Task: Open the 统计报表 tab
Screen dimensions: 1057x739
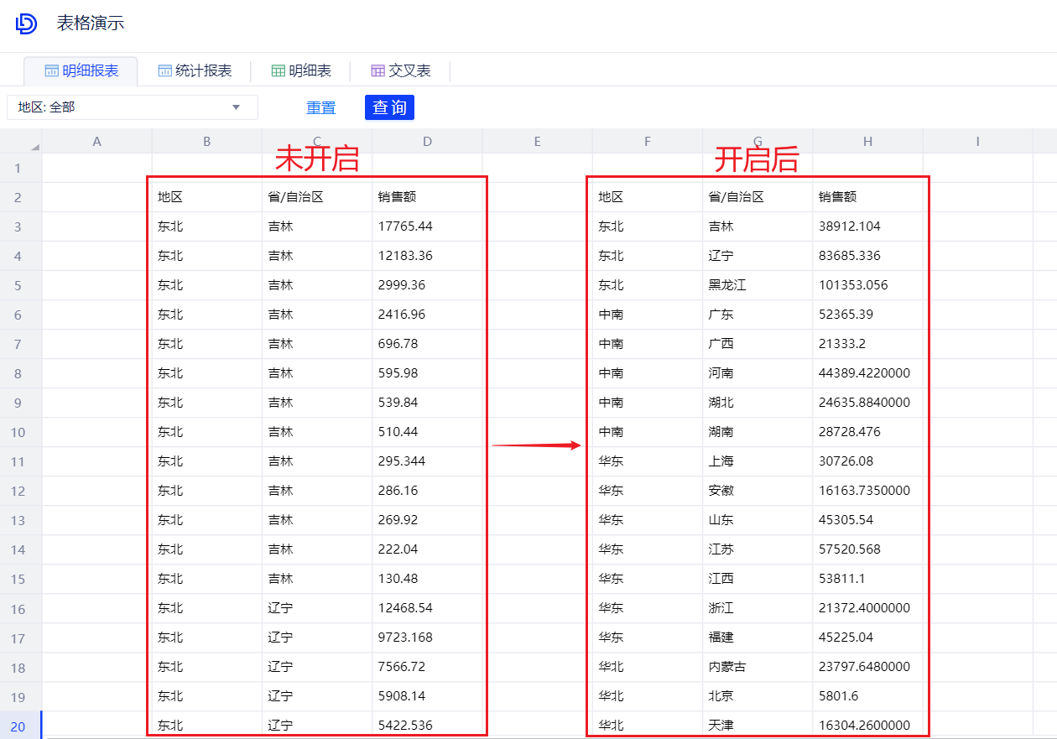Action: pos(195,71)
